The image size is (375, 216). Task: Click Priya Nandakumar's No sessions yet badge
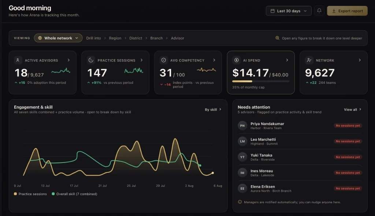(348, 126)
